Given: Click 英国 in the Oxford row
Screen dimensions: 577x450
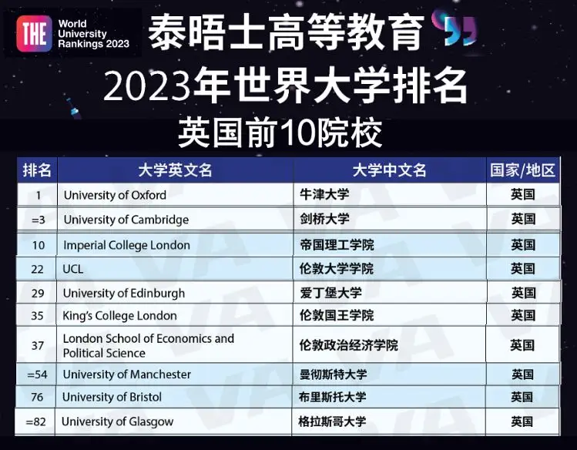Looking at the screenshot, I should pos(523,194).
